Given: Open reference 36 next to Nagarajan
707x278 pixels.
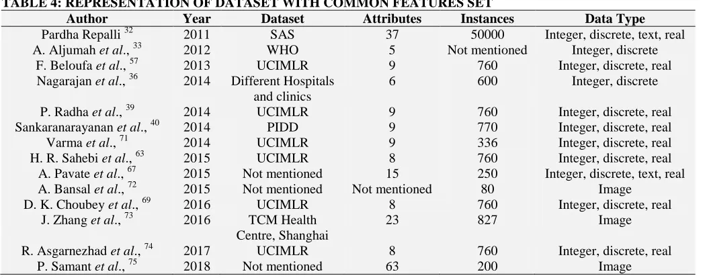Looking at the screenshot, I should pyautogui.click(x=133, y=77).
